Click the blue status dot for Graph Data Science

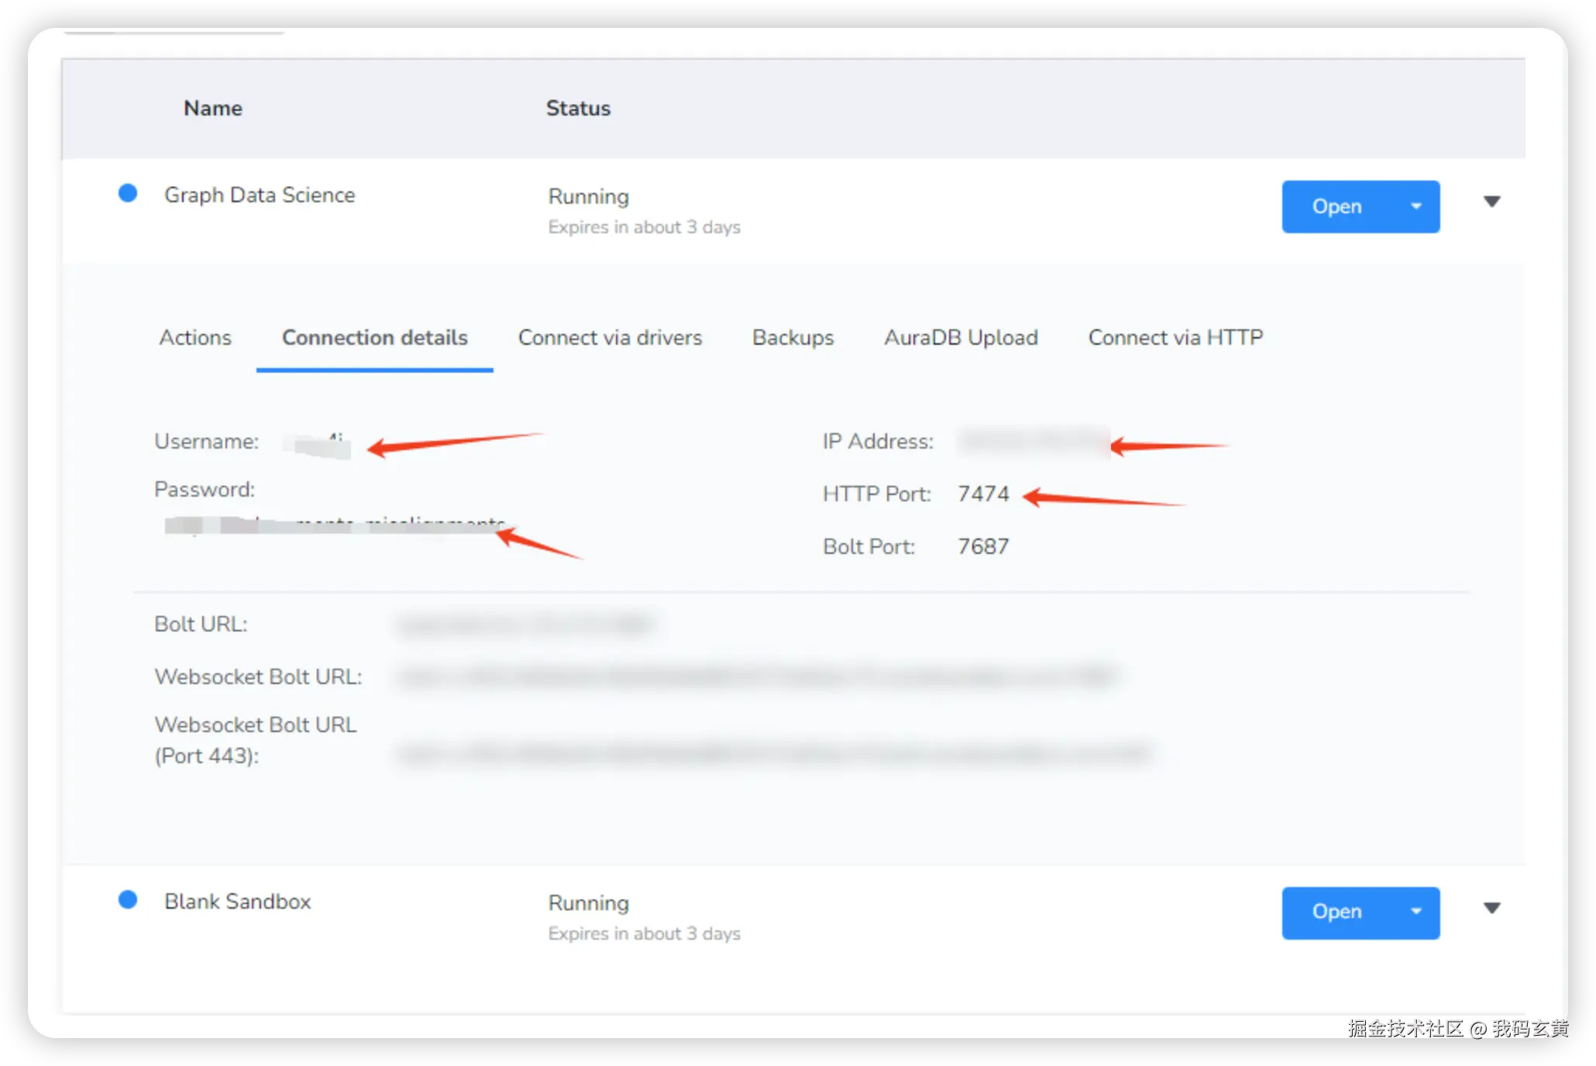point(128,194)
